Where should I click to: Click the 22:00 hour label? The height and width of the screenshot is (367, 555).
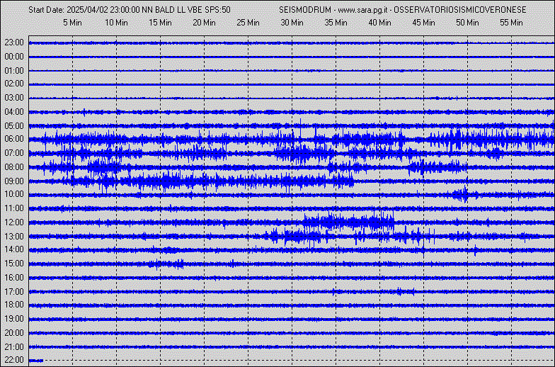pos(14,360)
